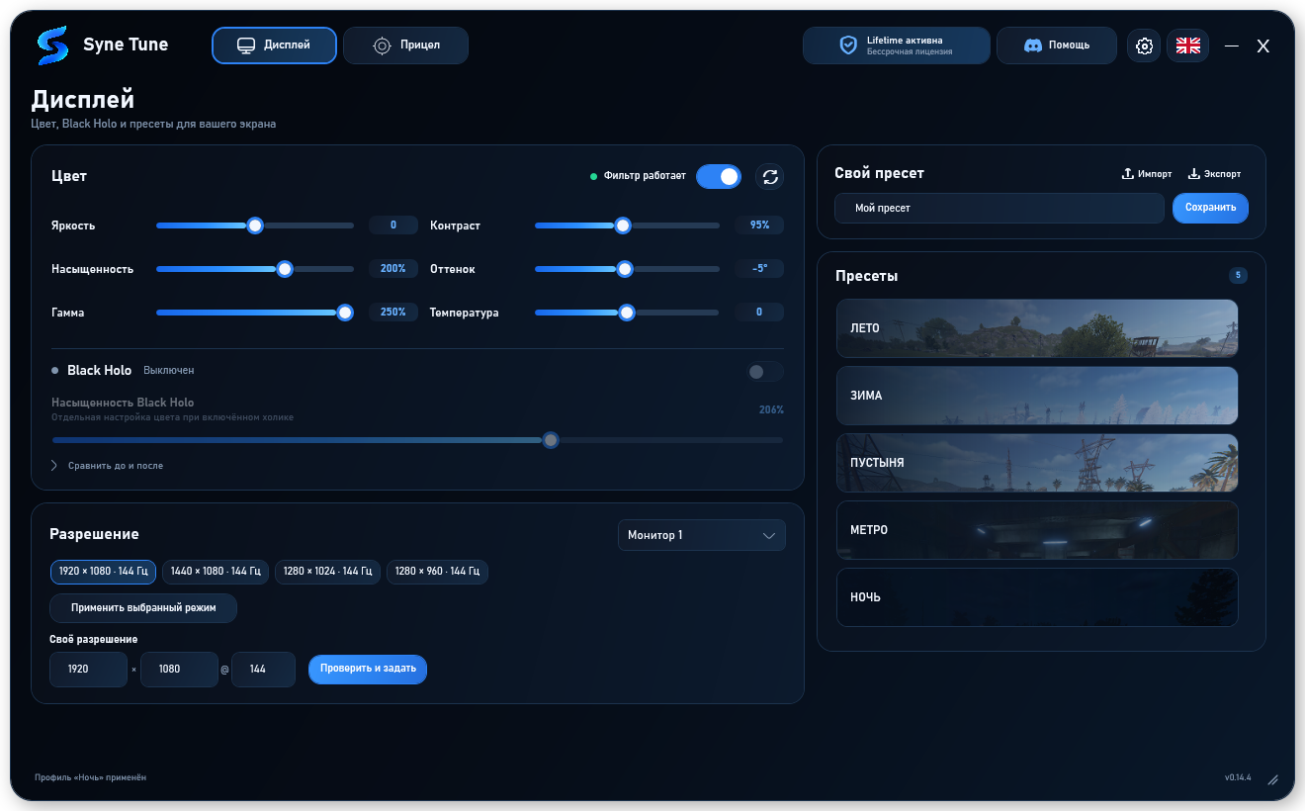Screen dimensions: 1305x811
Task: Open settings with the gear icon
Action: pos(1144,45)
